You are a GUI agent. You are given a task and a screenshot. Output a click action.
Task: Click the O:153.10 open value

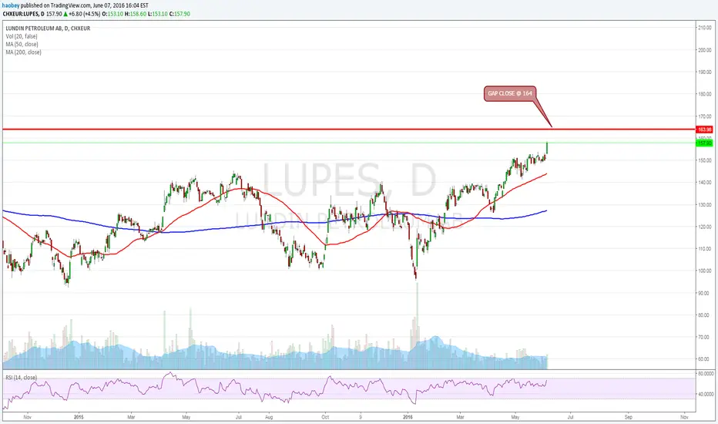pyautogui.click(x=112, y=14)
